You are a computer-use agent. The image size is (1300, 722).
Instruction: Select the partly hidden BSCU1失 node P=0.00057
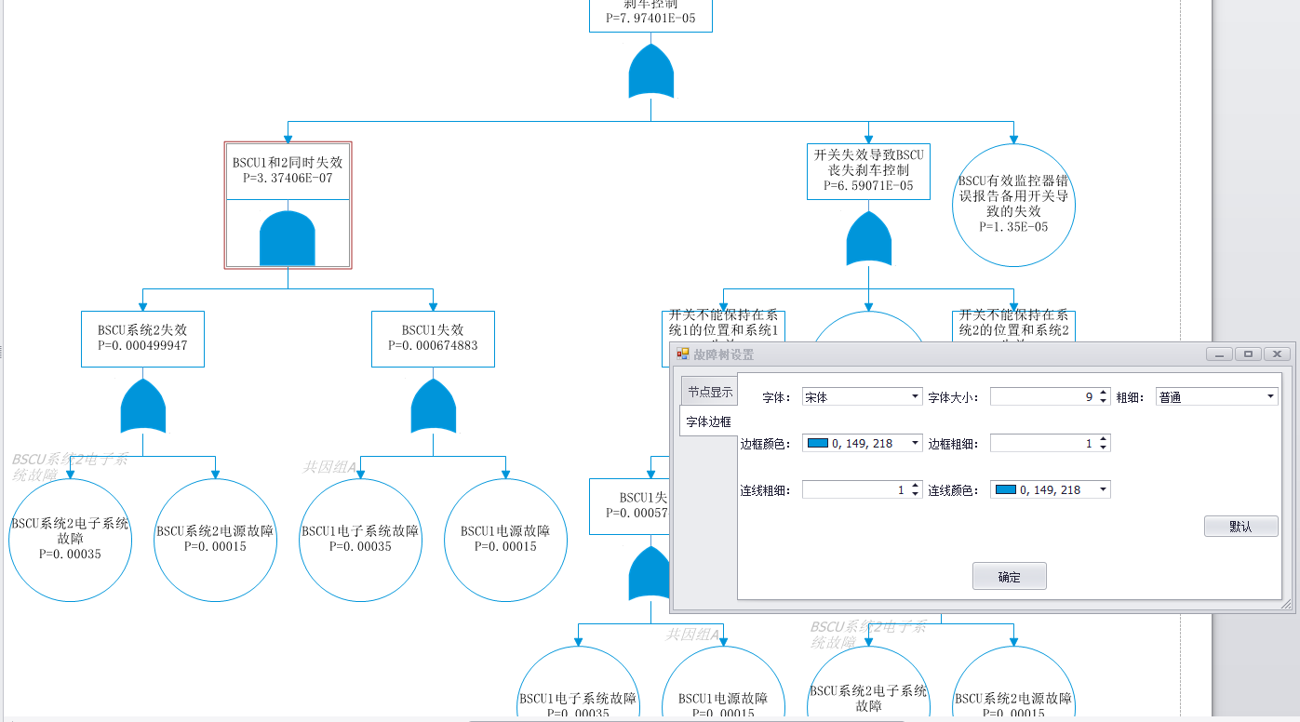pos(629,505)
